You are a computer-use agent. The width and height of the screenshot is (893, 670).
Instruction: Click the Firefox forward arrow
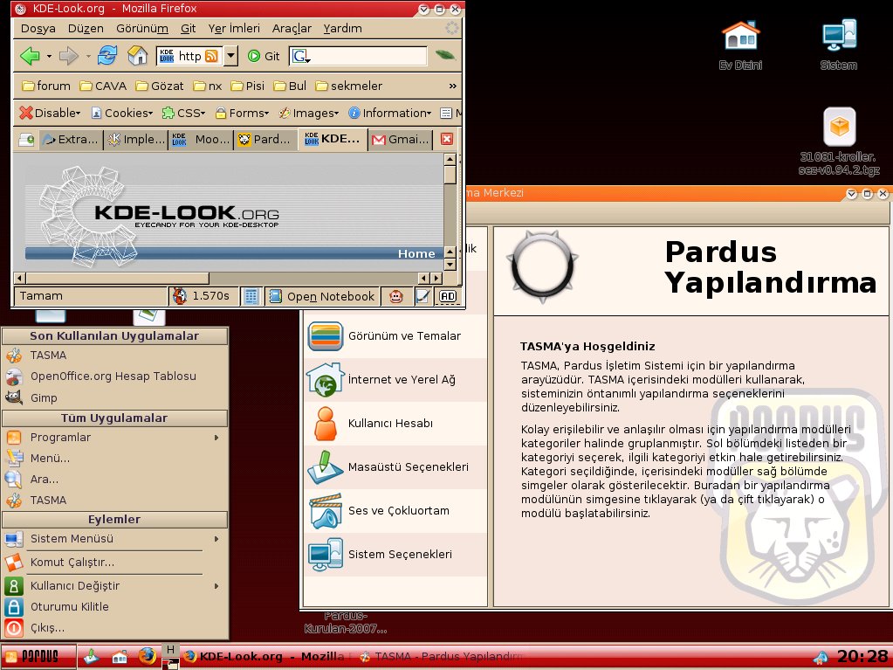coord(68,56)
